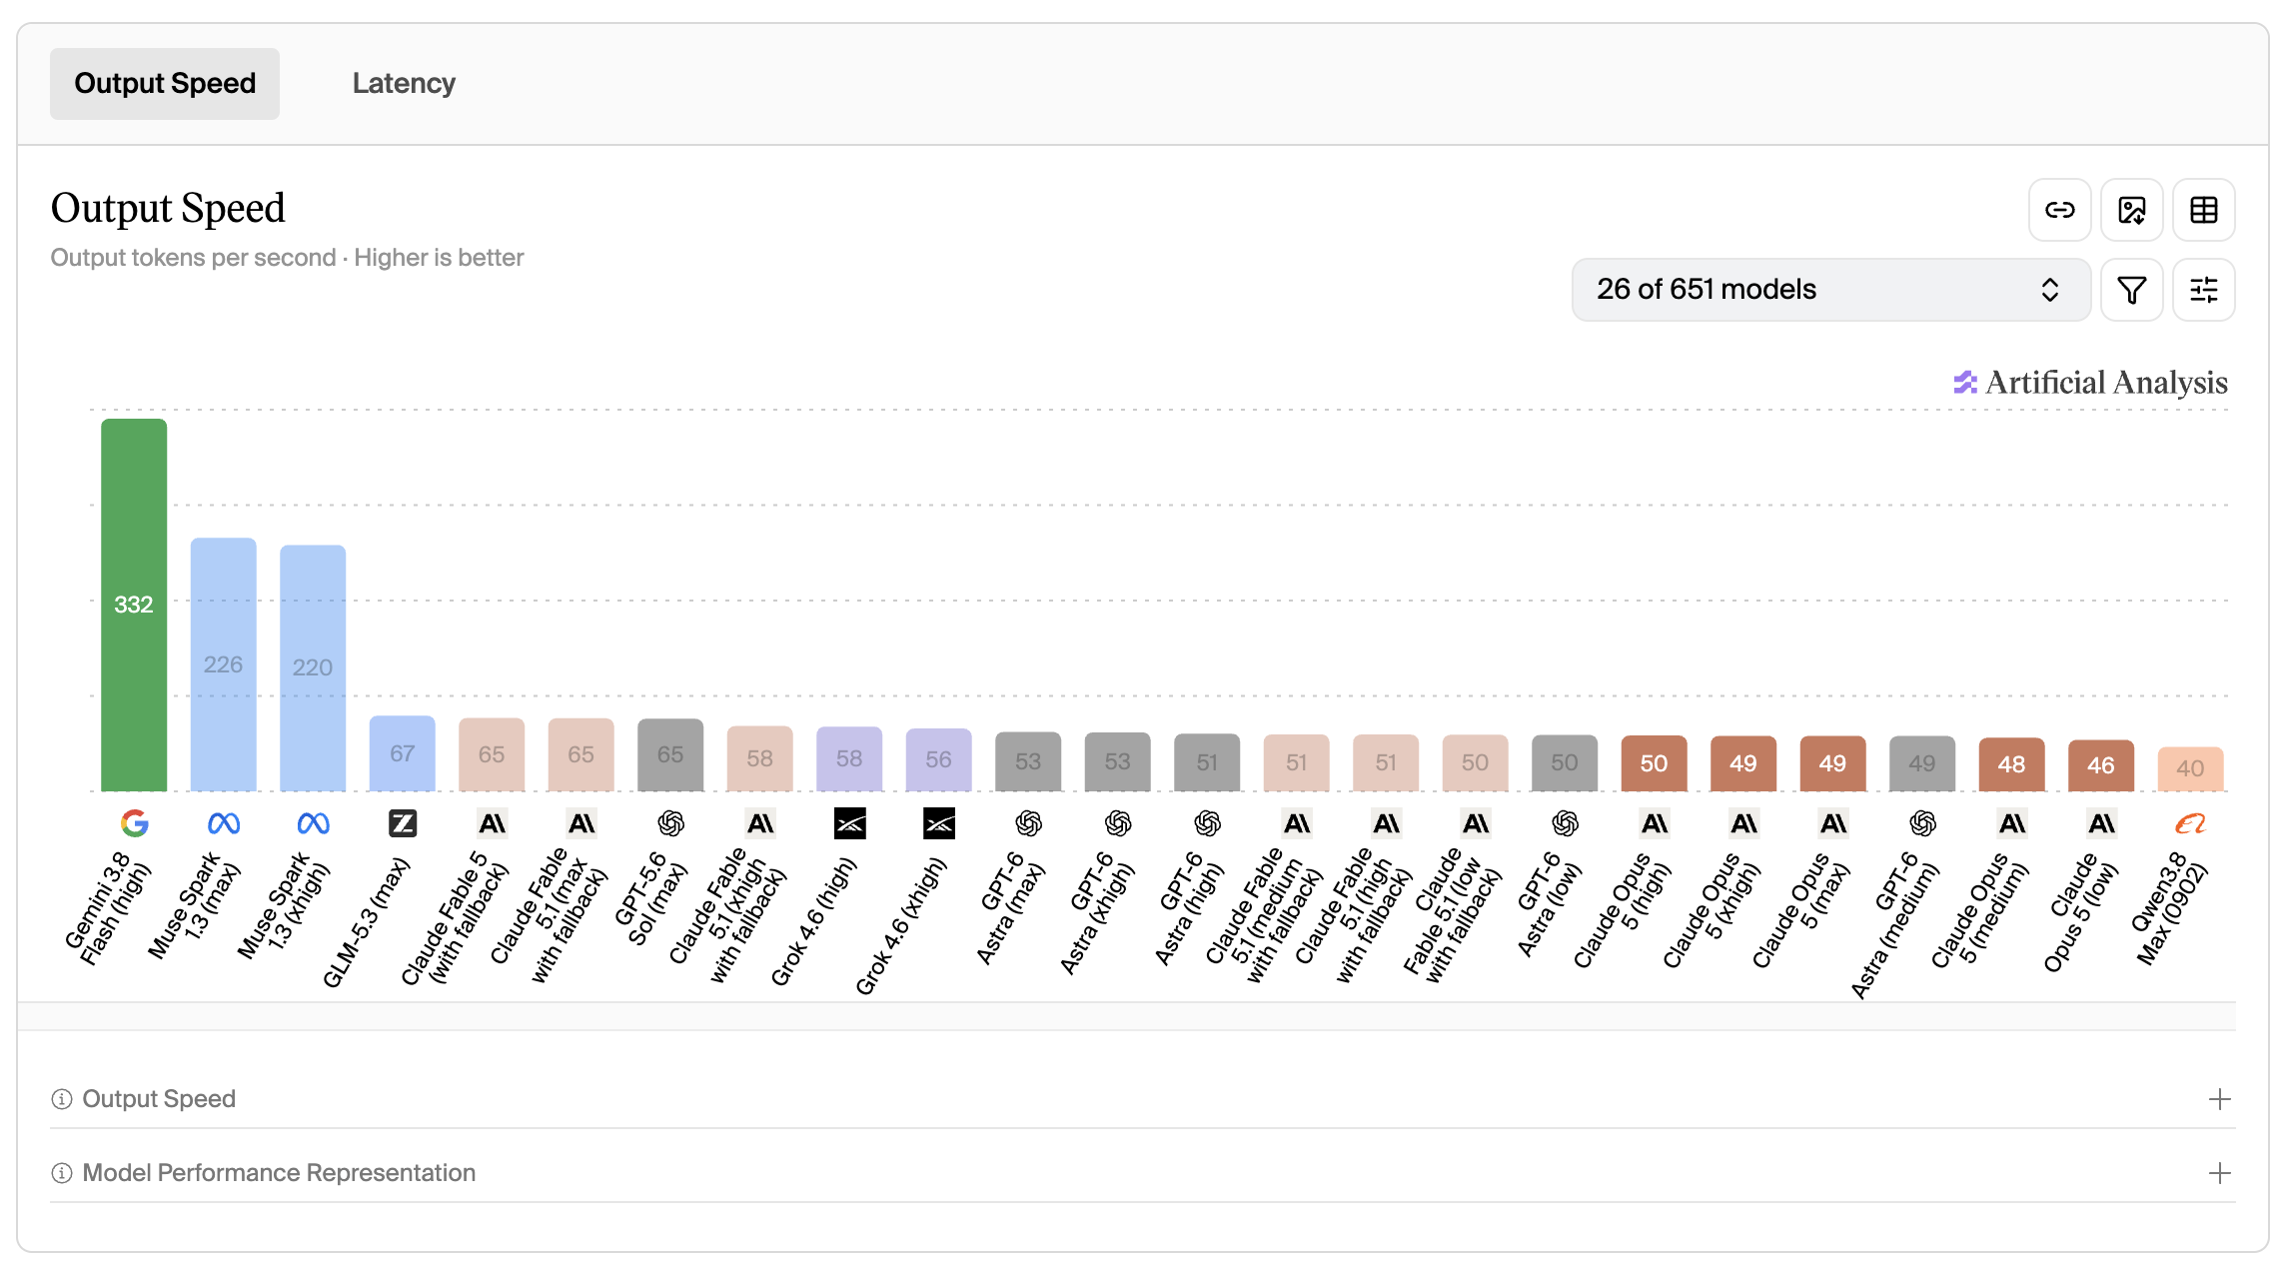
Task: Select the Muse Spark 1.3 (max) bar showing 226
Action: click(224, 664)
